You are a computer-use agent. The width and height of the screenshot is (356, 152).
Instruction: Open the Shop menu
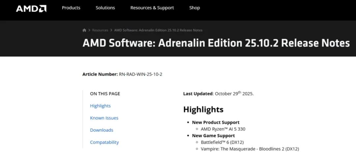coord(194,8)
